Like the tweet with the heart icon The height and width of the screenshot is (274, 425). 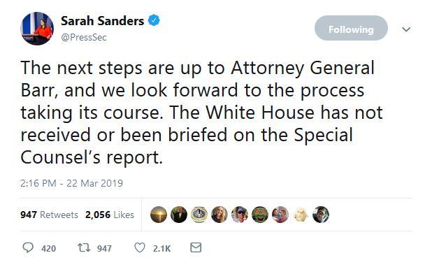coord(140,247)
